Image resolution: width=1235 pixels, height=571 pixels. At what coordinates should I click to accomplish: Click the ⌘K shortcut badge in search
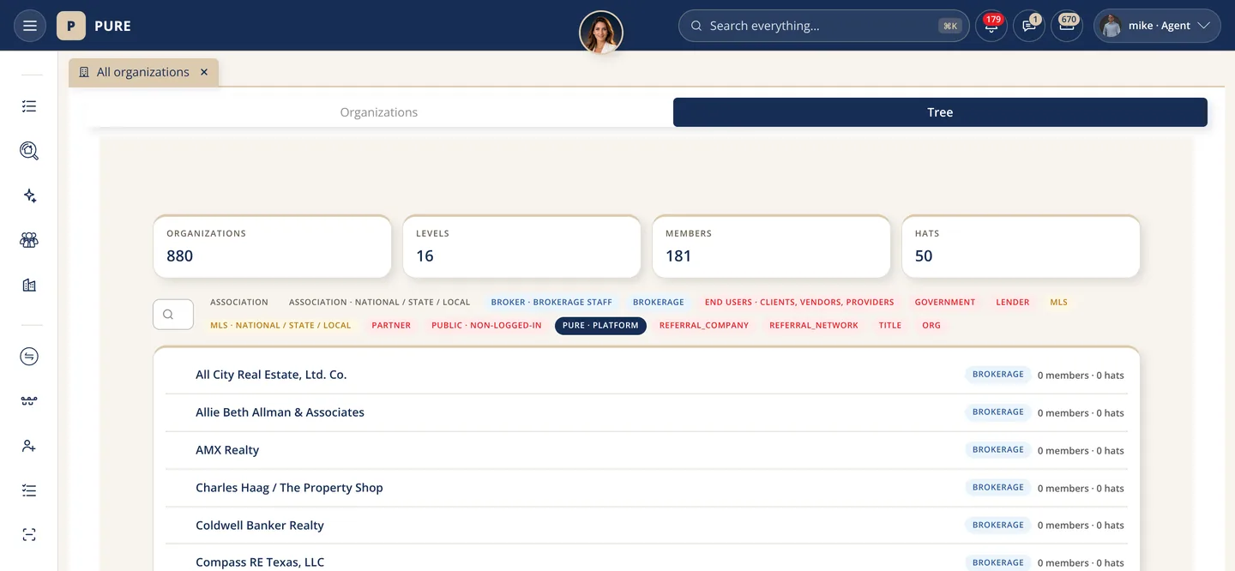pyautogui.click(x=949, y=26)
